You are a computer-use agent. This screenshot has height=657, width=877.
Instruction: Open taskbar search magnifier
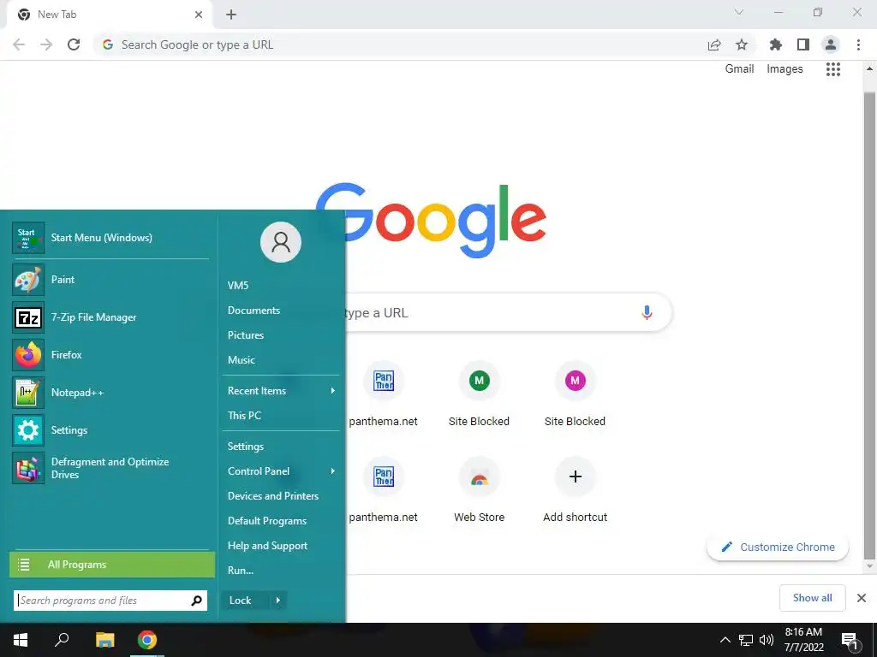(x=62, y=639)
